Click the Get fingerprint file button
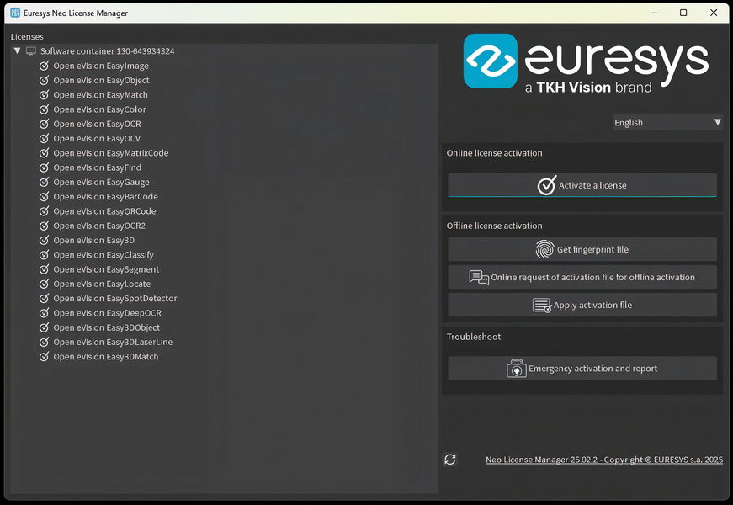733x505 pixels. (x=582, y=249)
